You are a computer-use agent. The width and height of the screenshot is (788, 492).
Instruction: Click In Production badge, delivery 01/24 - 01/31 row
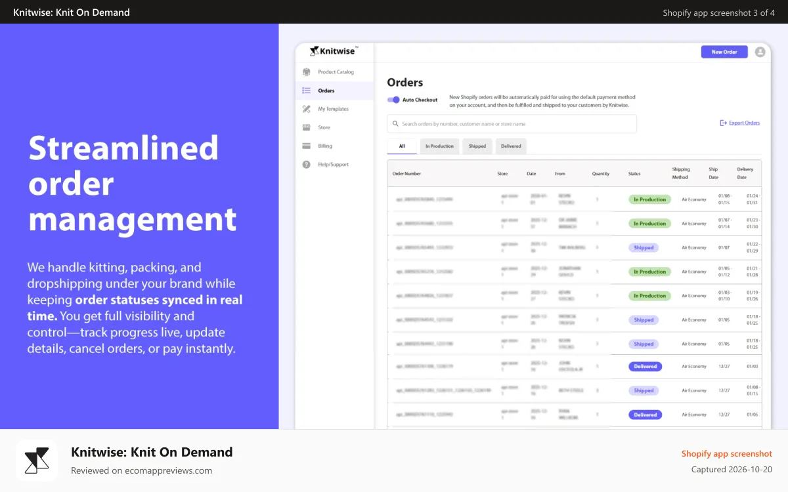point(649,199)
